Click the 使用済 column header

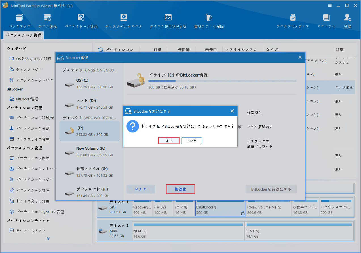(x=184, y=50)
